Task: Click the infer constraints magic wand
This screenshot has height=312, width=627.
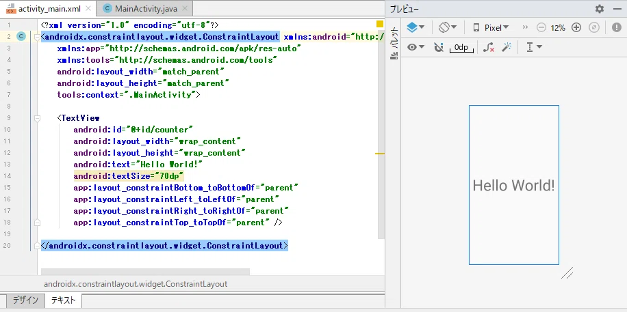Action: (507, 47)
